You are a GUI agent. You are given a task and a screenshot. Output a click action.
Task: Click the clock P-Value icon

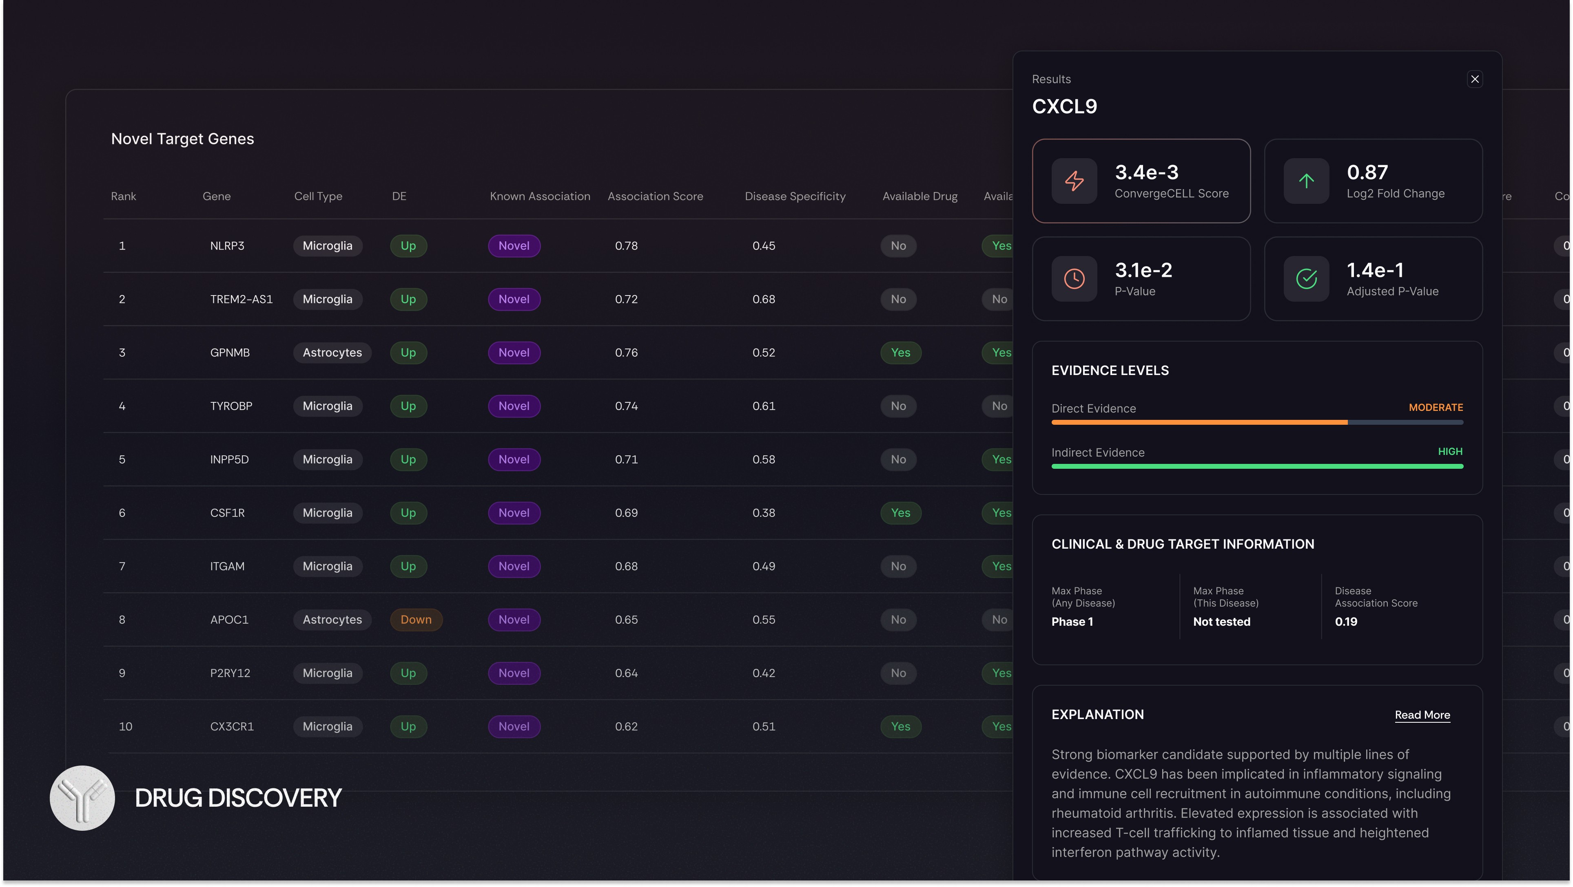click(1074, 279)
